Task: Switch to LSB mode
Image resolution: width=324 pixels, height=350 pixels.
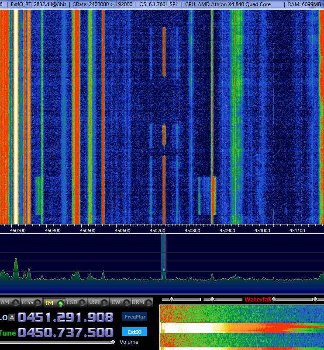Action: [76, 302]
